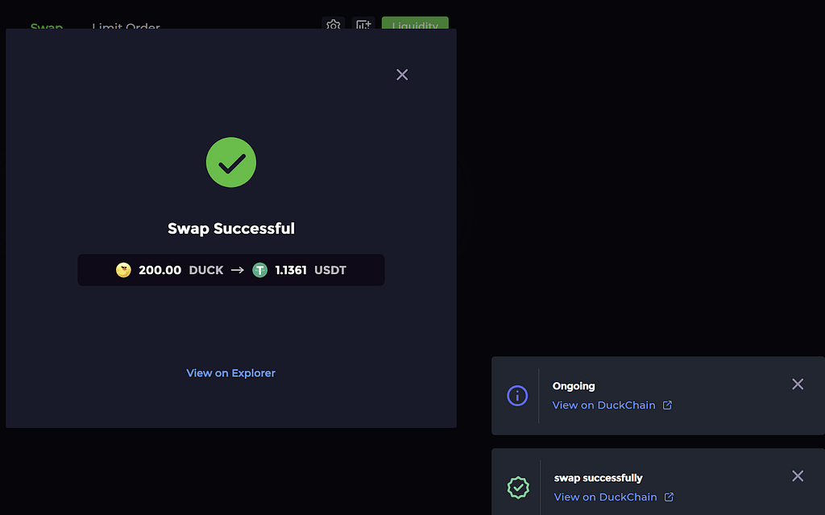Screen dimensions: 825x515
Task: Click the Swap Successful heading
Action: point(231,229)
